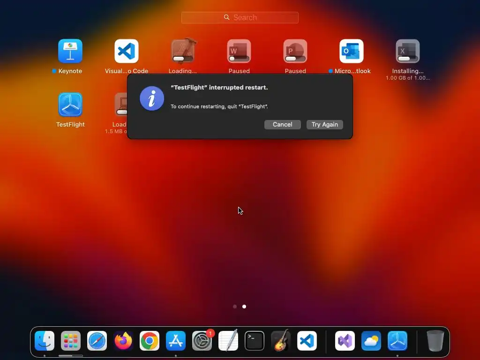Click the "1.00 GB of 1.00..." text
This screenshot has height=360, width=480.
[x=408, y=78]
